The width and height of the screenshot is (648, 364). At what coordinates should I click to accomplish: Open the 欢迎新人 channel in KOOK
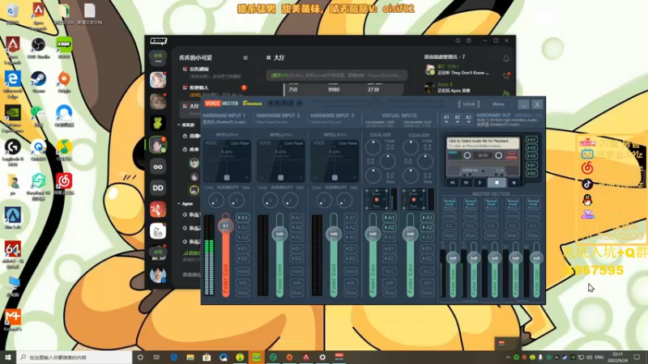[x=198, y=87]
